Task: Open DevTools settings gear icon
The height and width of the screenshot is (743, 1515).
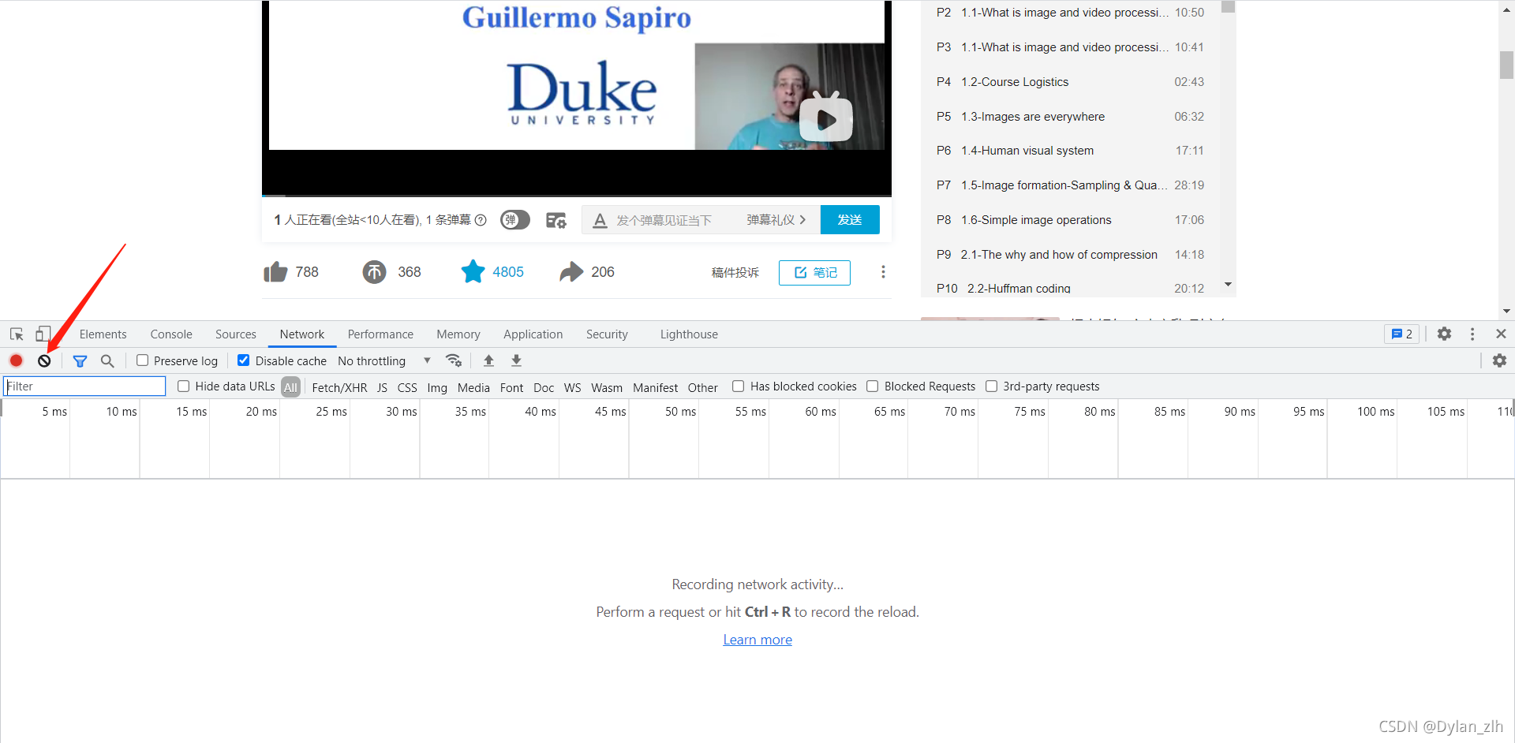Action: [1444, 334]
